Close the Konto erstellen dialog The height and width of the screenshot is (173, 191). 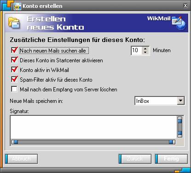pos(185,6)
